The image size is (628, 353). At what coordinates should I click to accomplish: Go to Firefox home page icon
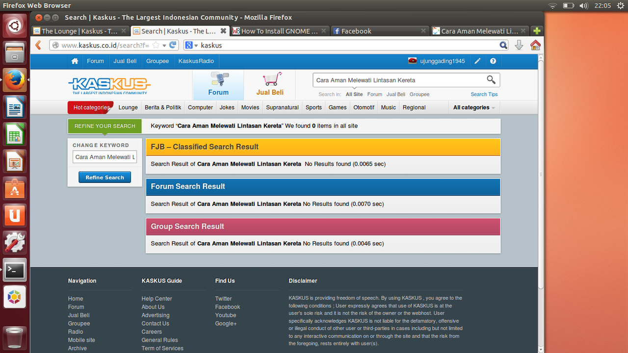pyautogui.click(x=535, y=45)
